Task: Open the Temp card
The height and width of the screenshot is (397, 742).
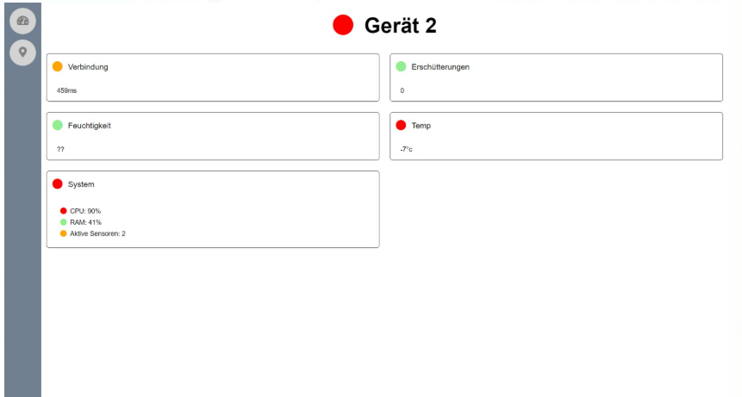Action: point(556,136)
